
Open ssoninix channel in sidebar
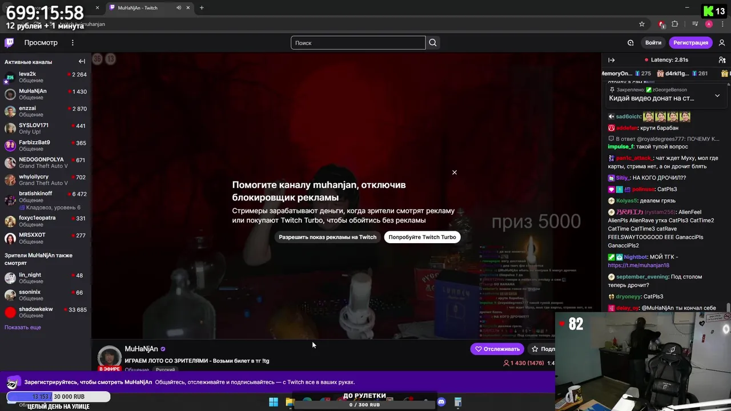coord(46,295)
